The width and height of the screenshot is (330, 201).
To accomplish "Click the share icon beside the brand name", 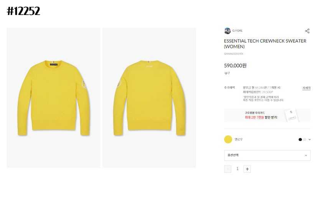I will (307, 31).
